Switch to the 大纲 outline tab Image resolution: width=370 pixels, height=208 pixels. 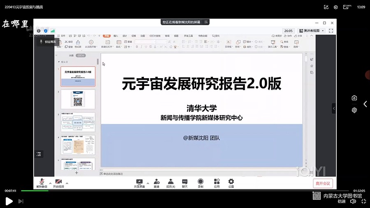71,55
